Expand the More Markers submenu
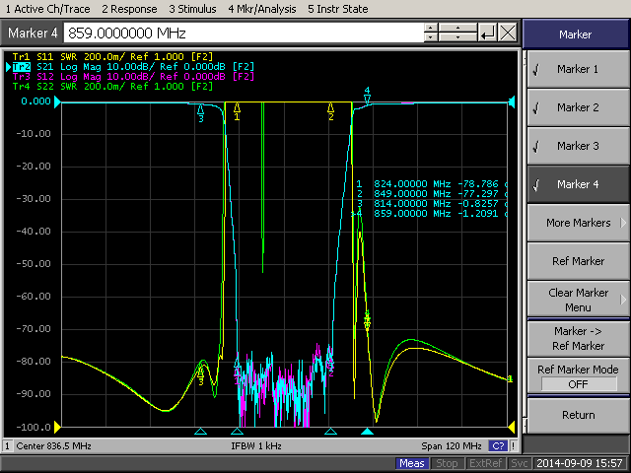 pyautogui.click(x=577, y=223)
